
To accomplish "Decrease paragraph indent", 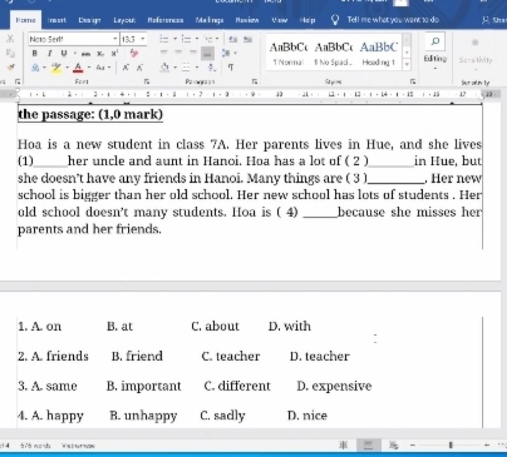I will point(232,39).
